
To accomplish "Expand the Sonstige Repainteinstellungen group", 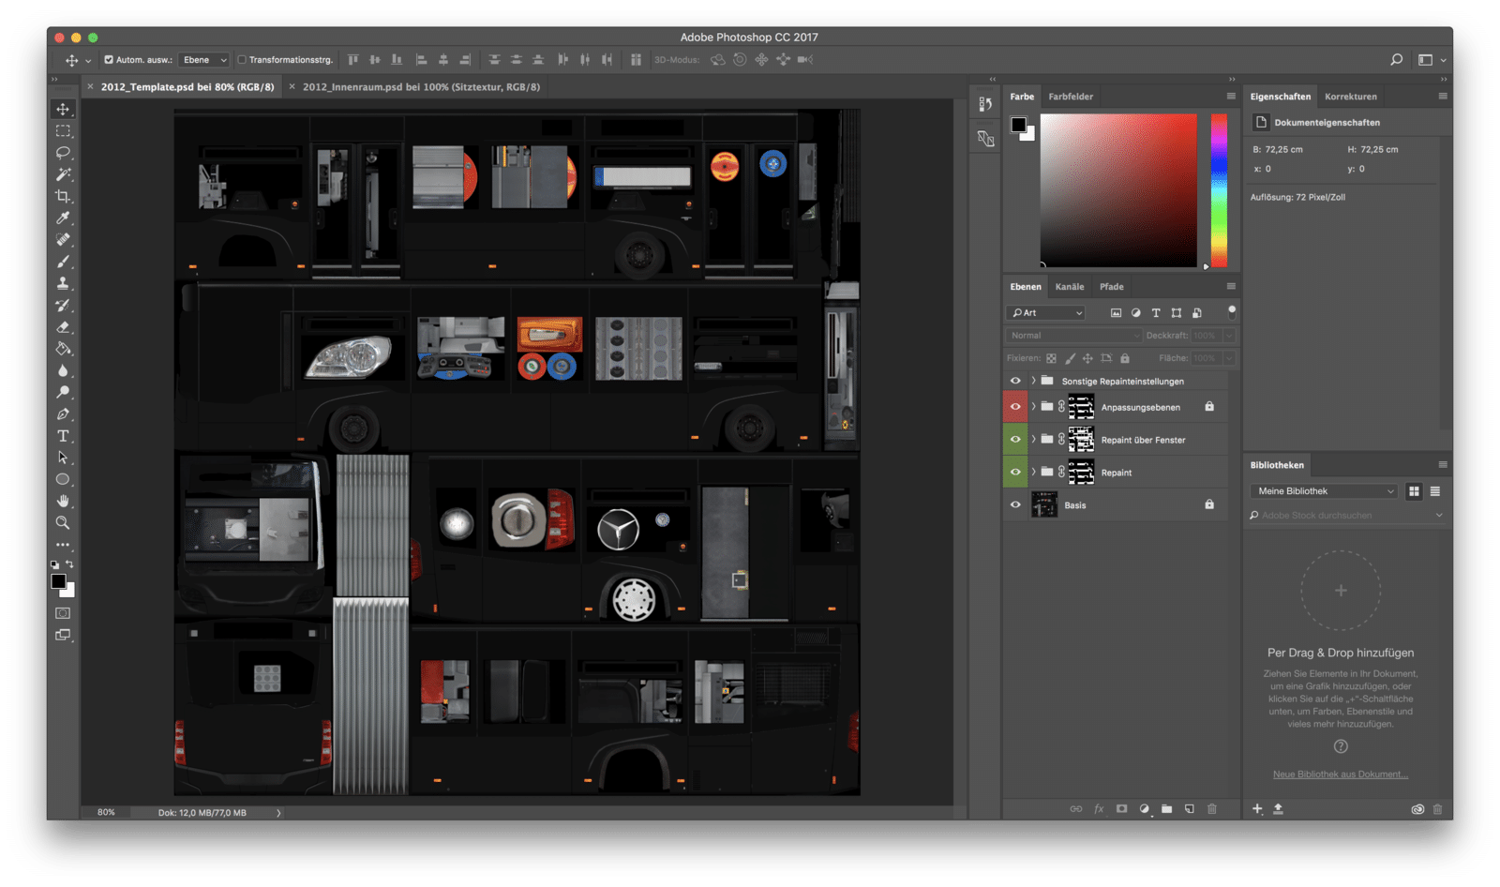I will point(1033,381).
